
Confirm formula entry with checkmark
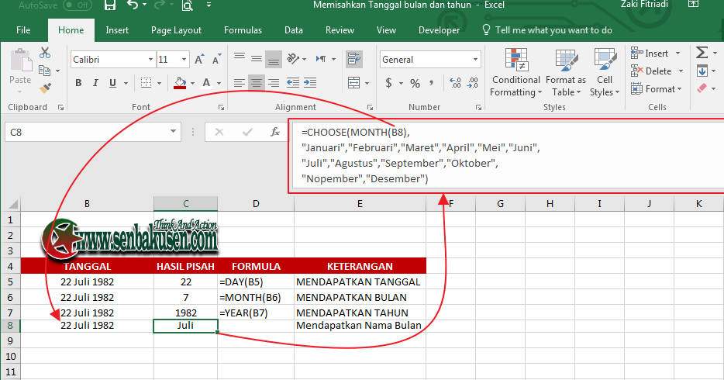point(247,132)
